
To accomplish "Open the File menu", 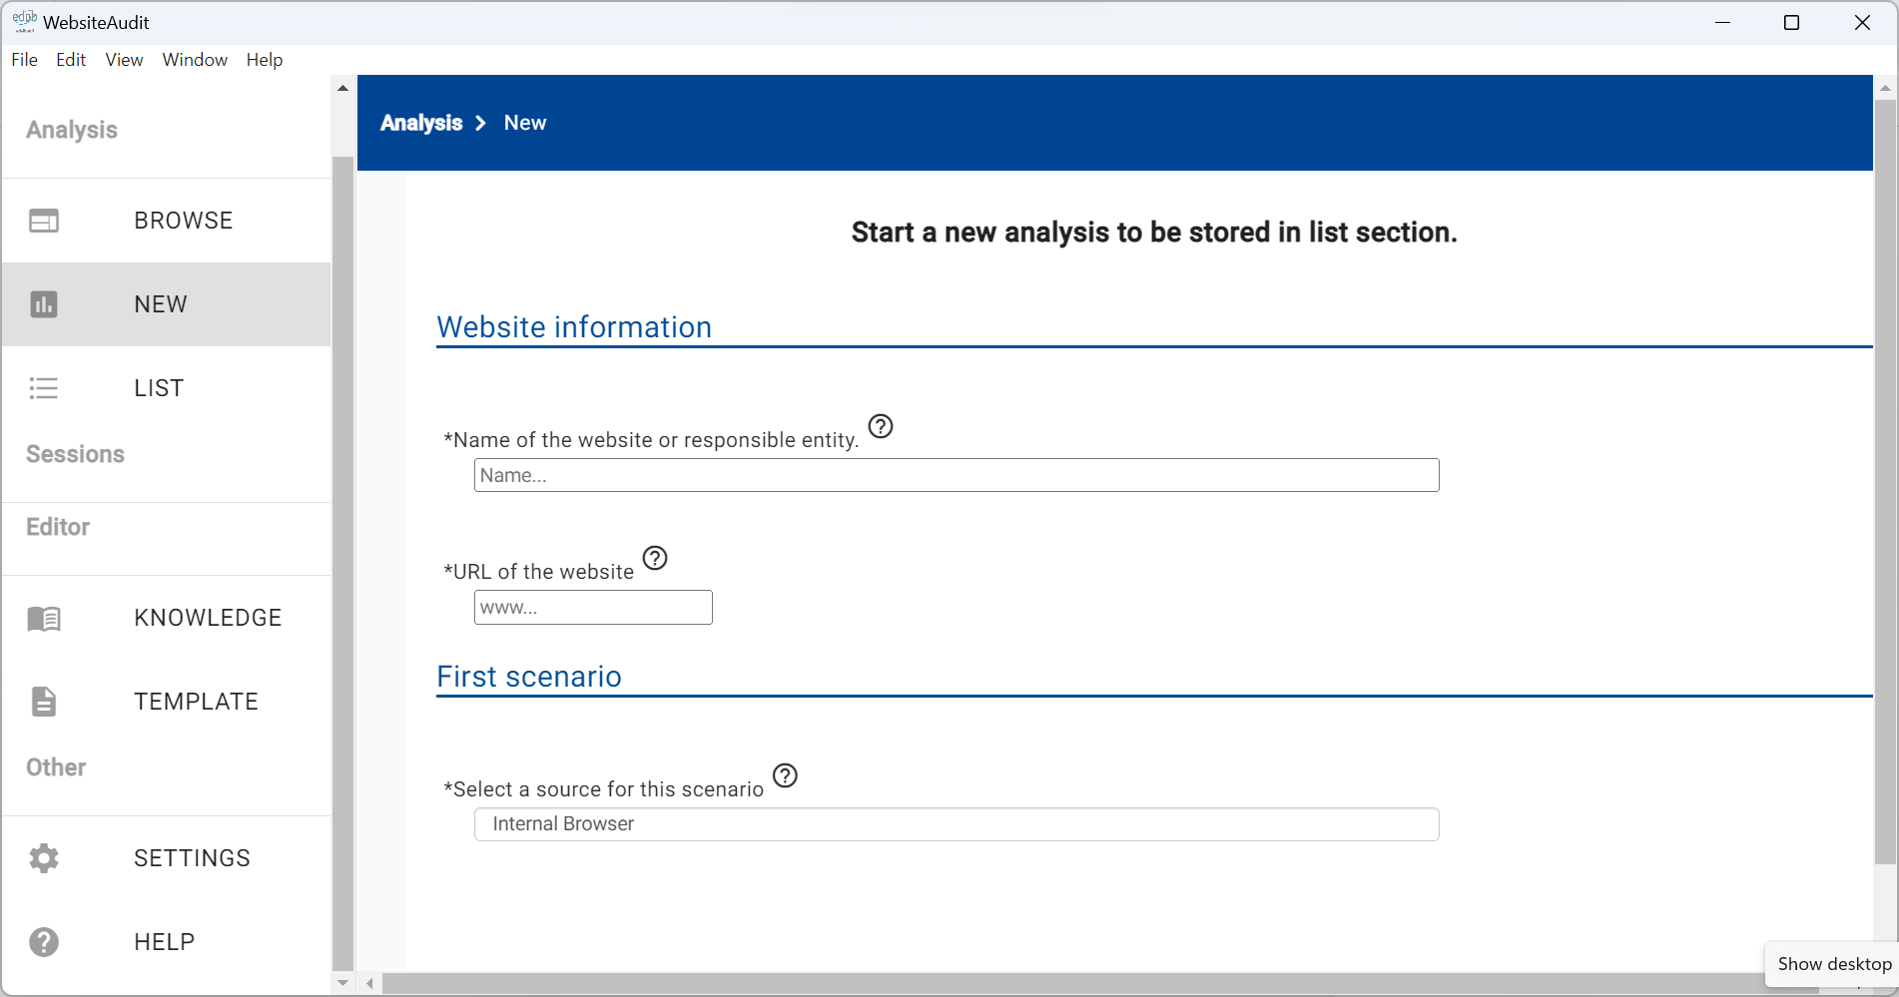I will (24, 60).
